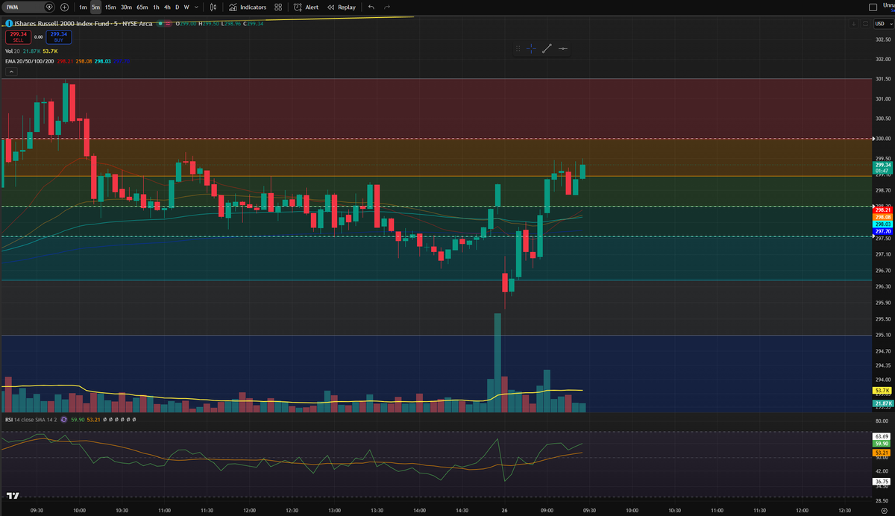
Task: Click the 295.10 price scale label
Action: (x=883, y=335)
